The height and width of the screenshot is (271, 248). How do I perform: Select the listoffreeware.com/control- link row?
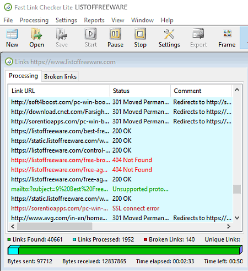(121, 150)
